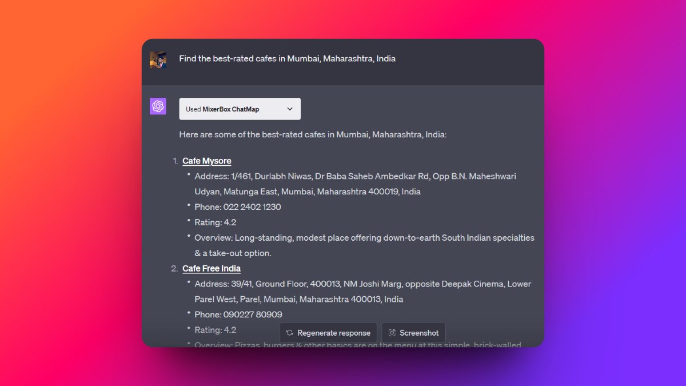Click the text "Parel West, Parel, Mumbai, Maharashtra 400013"
Viewport: 686px width, 386px height.
tap(288, 299)
